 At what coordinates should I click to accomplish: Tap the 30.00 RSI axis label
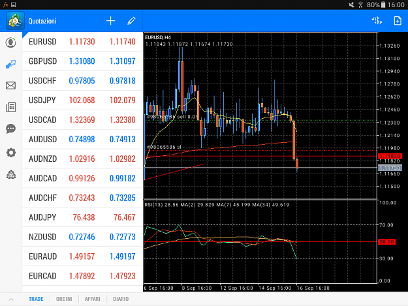click(386, 258)
